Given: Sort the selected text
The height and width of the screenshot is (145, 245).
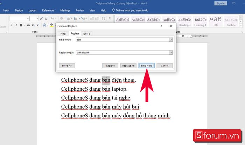Looking at the screenshot, I should [x=104, y=18].
